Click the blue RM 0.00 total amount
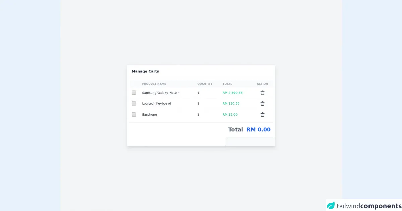The width and height of the screenshot is (402, 211). click(x=258, y=130)
